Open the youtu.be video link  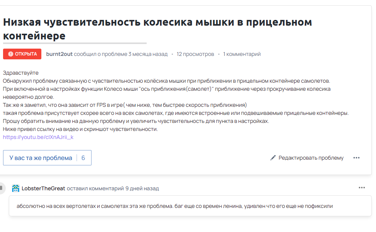tap(38, 137)
